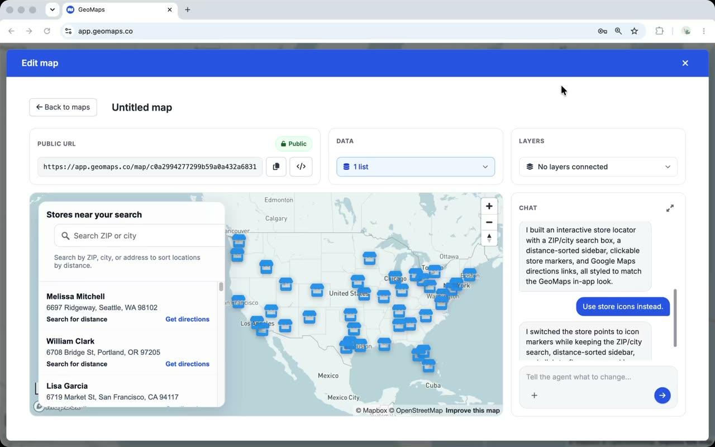Toggle the Public visibility badge
715x447 pixels.
(x=294, y=144)
